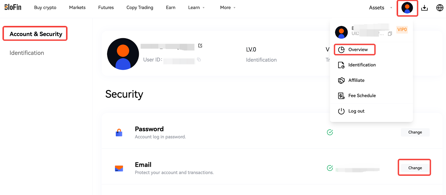Expand the Learn dropdown
This screenshot has width=446, height=195.
click(x=196, y=8)
